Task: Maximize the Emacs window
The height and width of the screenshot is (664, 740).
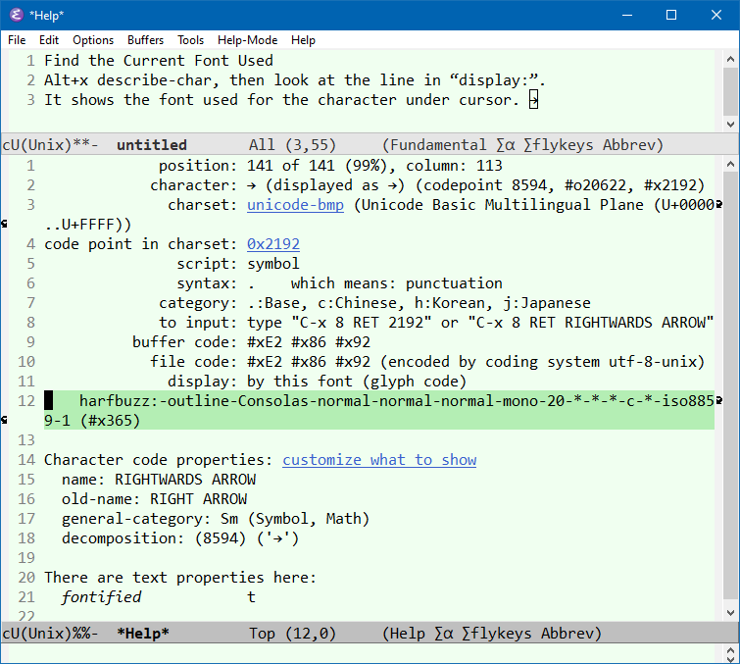Action: tap(671, 15)
